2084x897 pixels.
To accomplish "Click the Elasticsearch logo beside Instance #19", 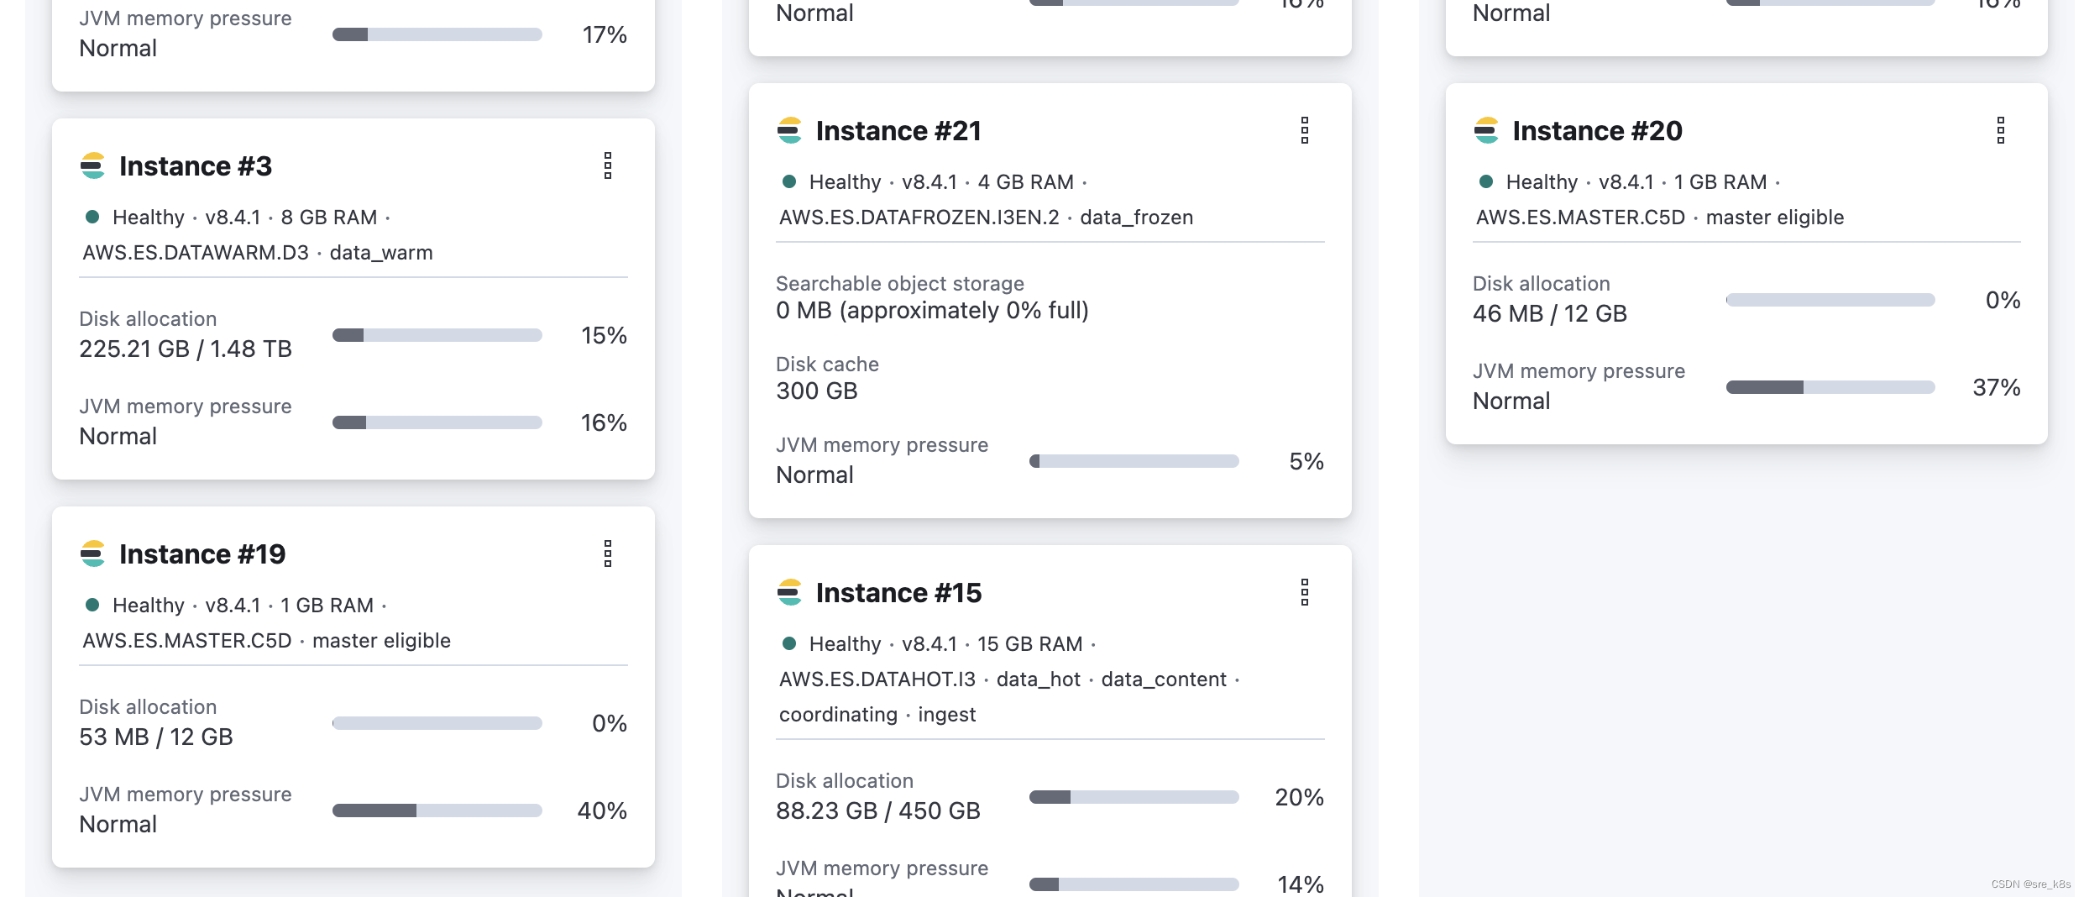I will point(92,554).
